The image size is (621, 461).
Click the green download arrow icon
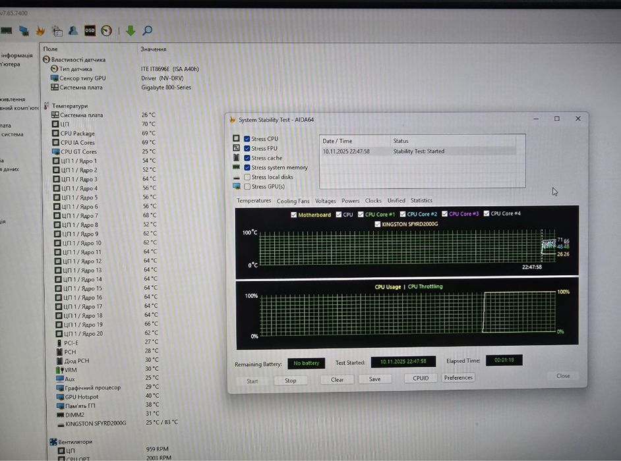pos(131,30)
